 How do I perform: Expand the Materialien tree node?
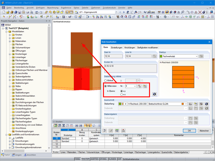pyautogui.click(x=10, y=41)
